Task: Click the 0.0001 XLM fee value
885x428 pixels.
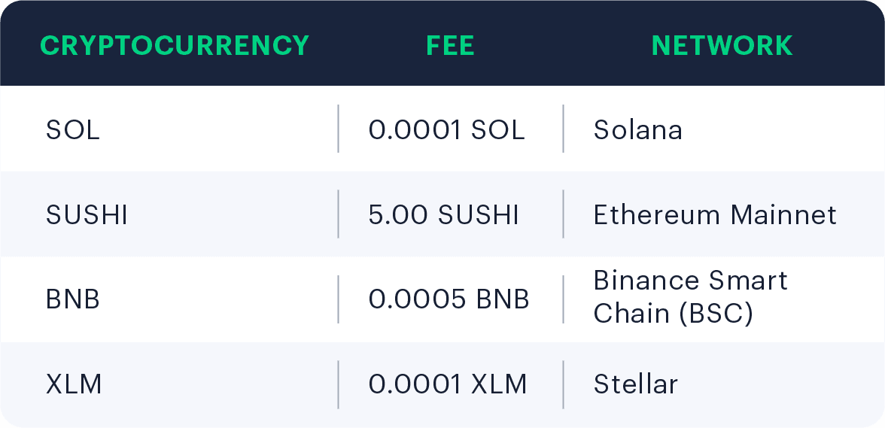Action: pyautogui.click(x=448, y=384)
